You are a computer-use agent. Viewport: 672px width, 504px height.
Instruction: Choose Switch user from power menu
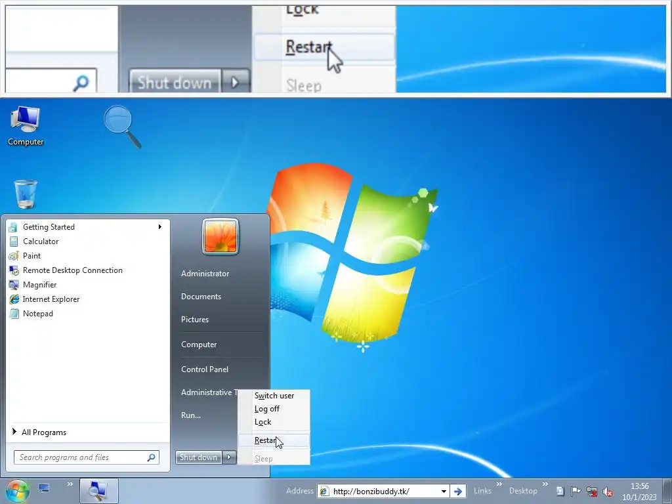[274, 396]
